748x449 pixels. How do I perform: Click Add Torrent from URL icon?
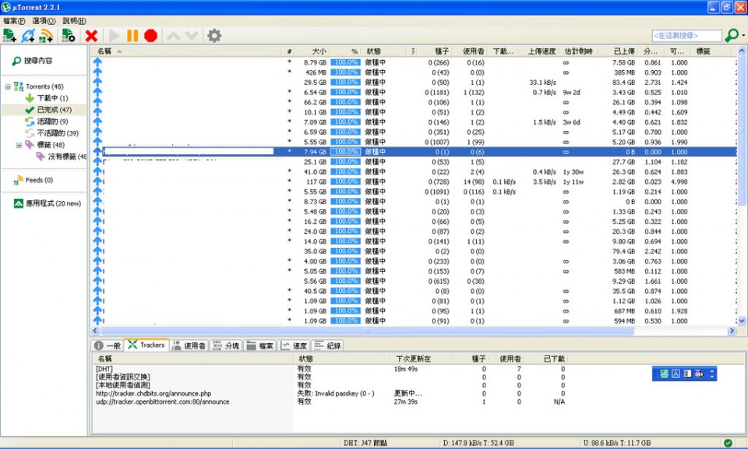[x=28, y=36]
